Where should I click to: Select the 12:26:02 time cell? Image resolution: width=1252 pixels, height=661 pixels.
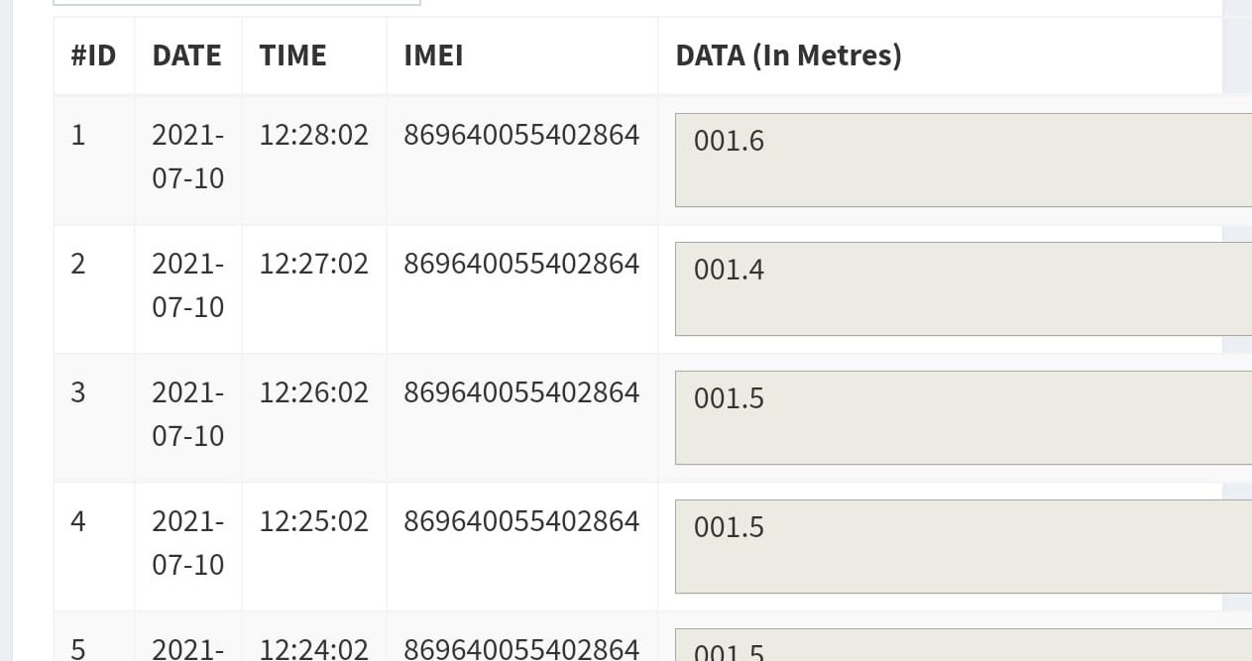(313, 392)
